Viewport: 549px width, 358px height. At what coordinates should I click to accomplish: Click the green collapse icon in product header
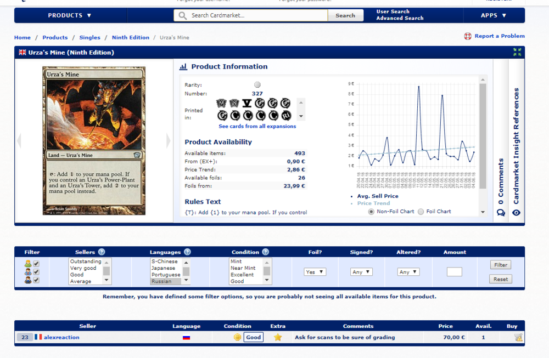pos(517,52)
